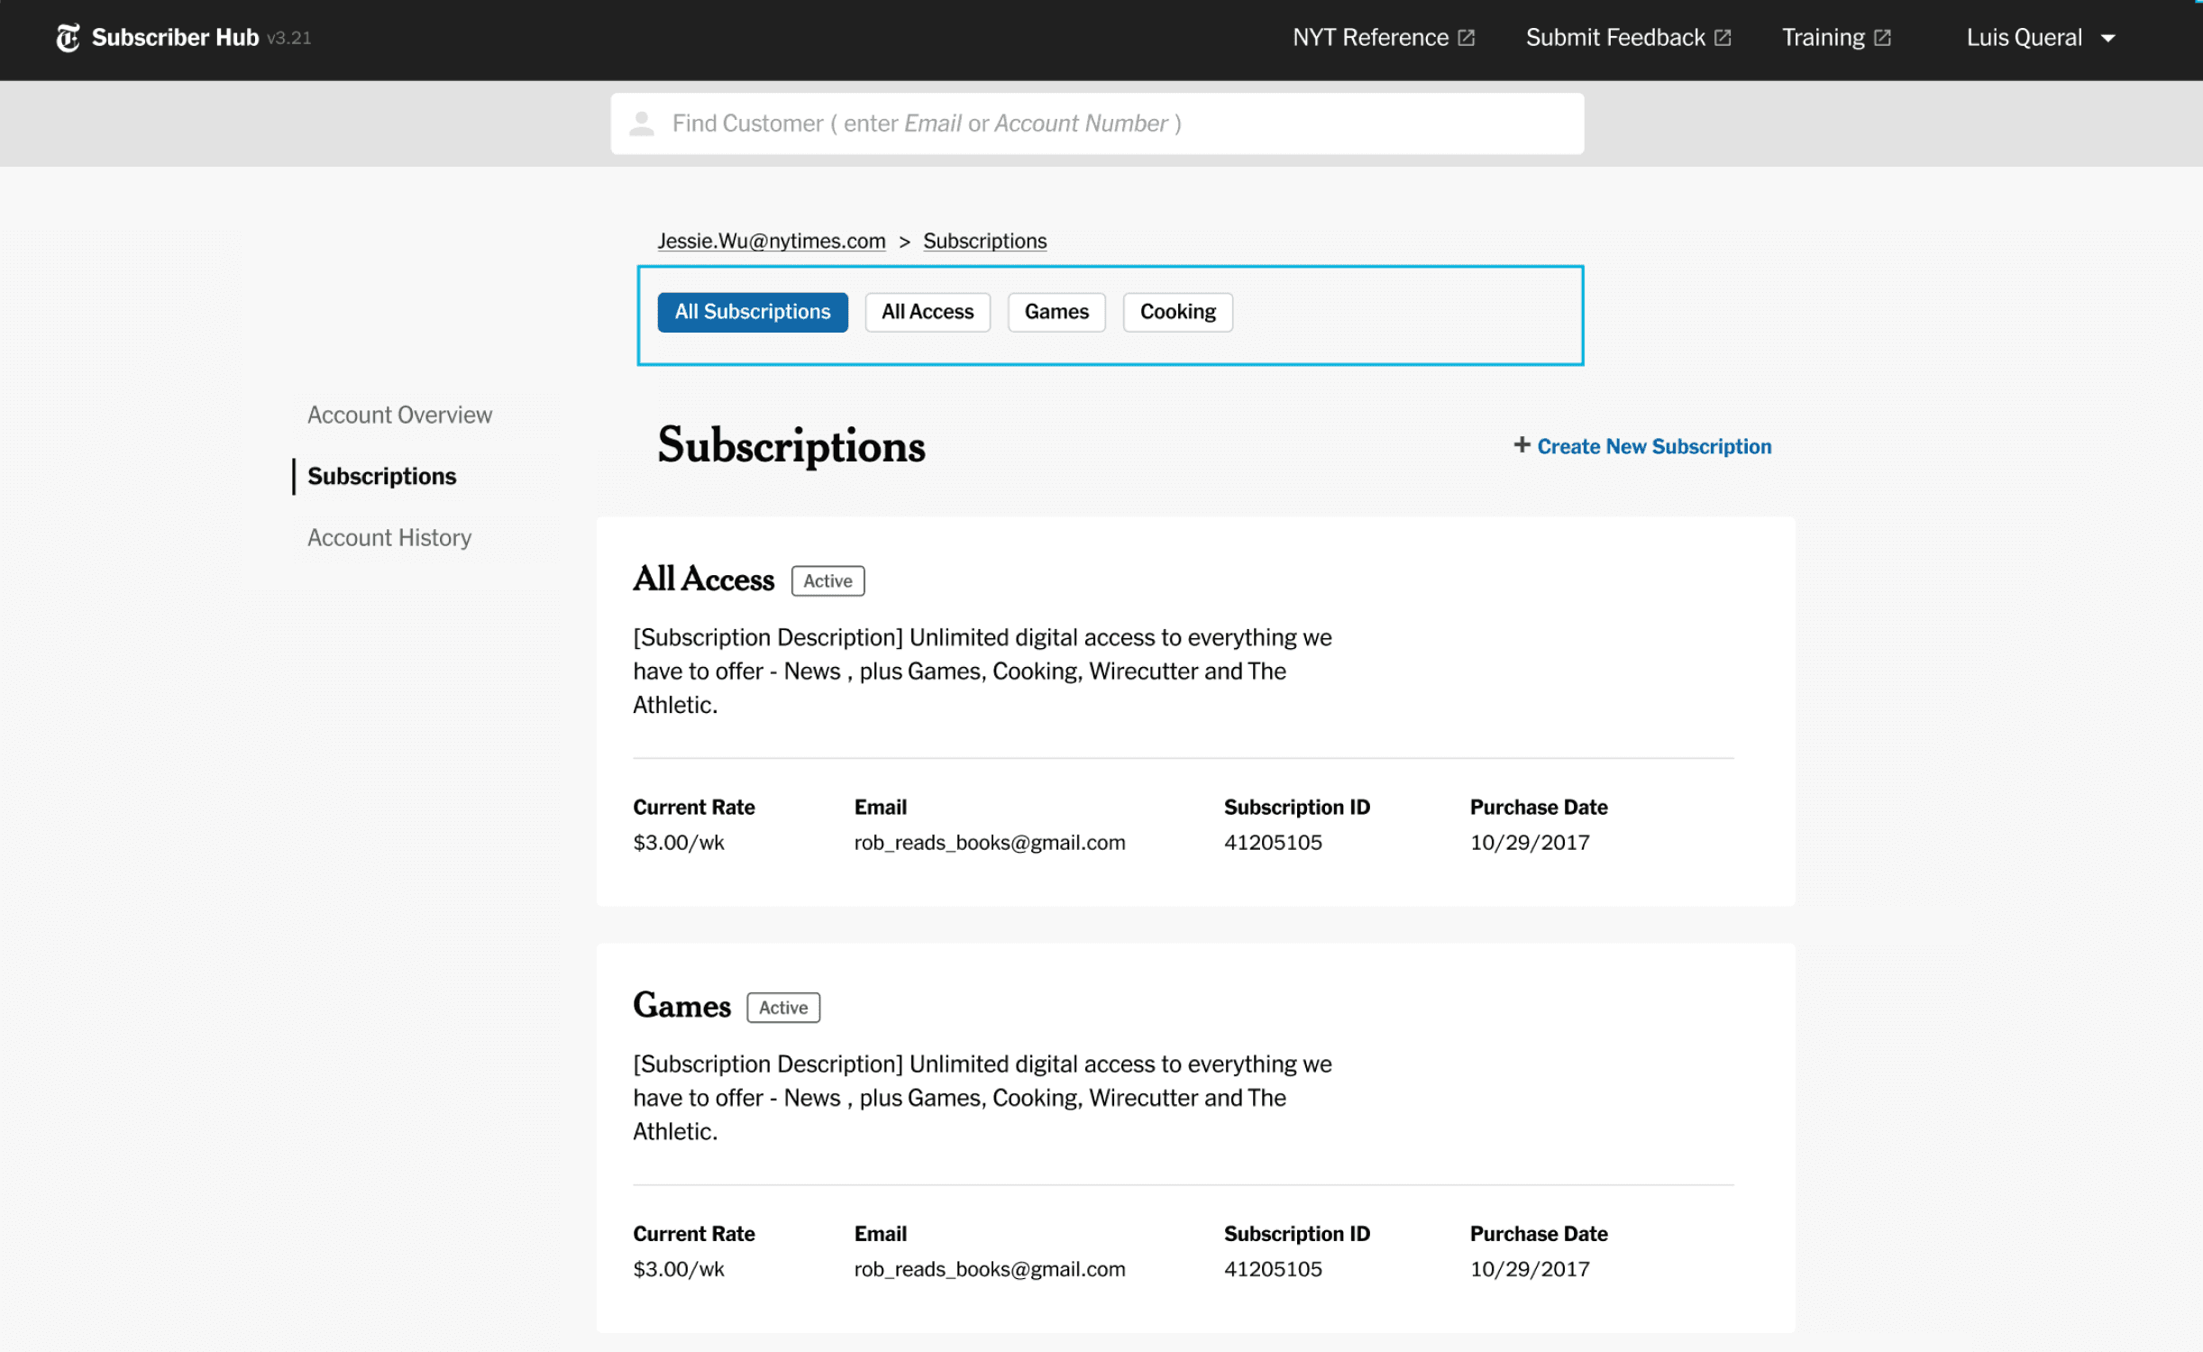Click purchase date 10/29/2017 in All Access card

(1530, 843)
